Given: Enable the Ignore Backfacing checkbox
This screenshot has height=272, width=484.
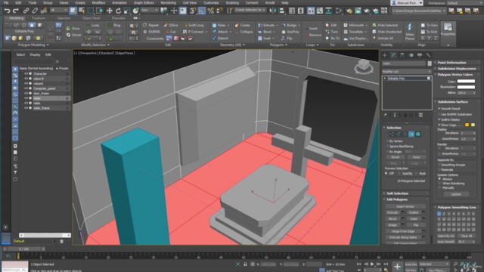Looking at the screenshot, I should coord(387,147).
